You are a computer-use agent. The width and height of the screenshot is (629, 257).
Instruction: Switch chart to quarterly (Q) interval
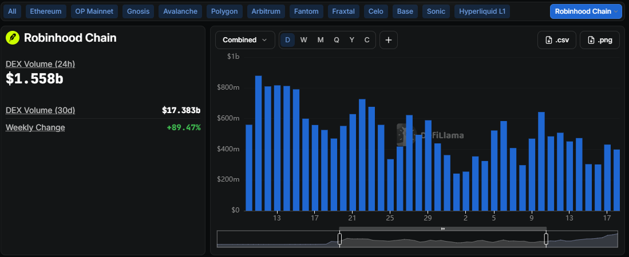[x=337, y=40]
